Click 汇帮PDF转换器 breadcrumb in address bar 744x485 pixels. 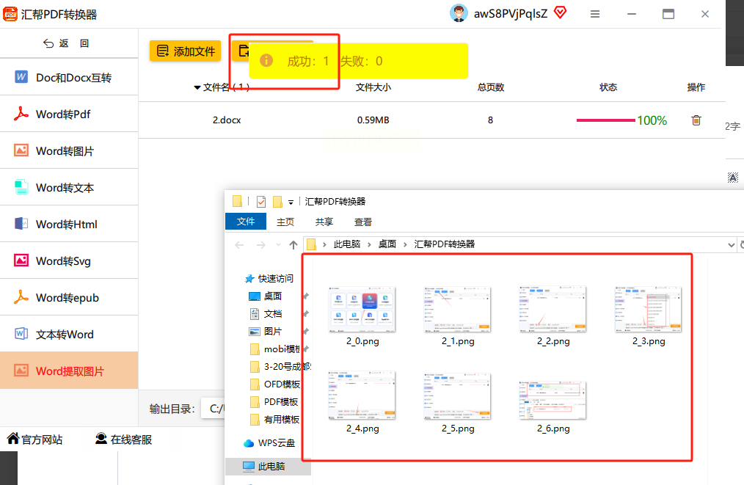(x=444, y=244)
